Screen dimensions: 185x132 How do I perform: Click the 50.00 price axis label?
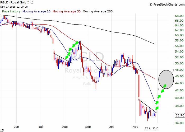[x=179, y=63]
